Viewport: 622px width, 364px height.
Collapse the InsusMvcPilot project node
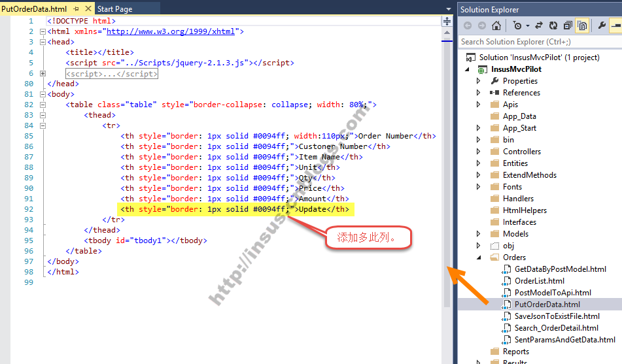click(x=467, y=69)
